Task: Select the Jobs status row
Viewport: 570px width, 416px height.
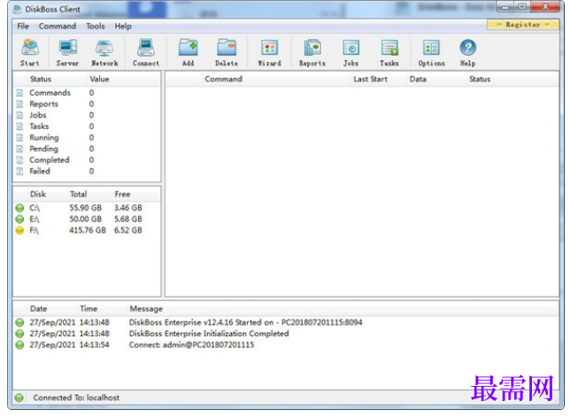Action: 87,115
